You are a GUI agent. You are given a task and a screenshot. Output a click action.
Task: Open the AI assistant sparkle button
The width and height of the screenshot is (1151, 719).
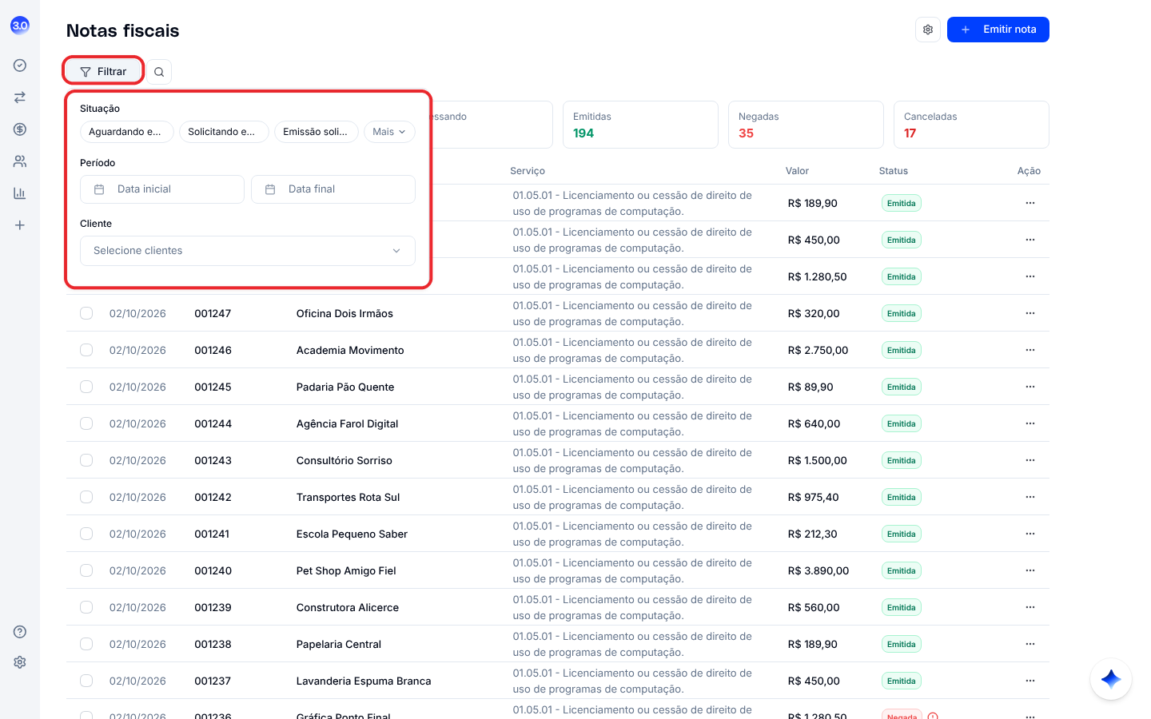pos(1111,679)
